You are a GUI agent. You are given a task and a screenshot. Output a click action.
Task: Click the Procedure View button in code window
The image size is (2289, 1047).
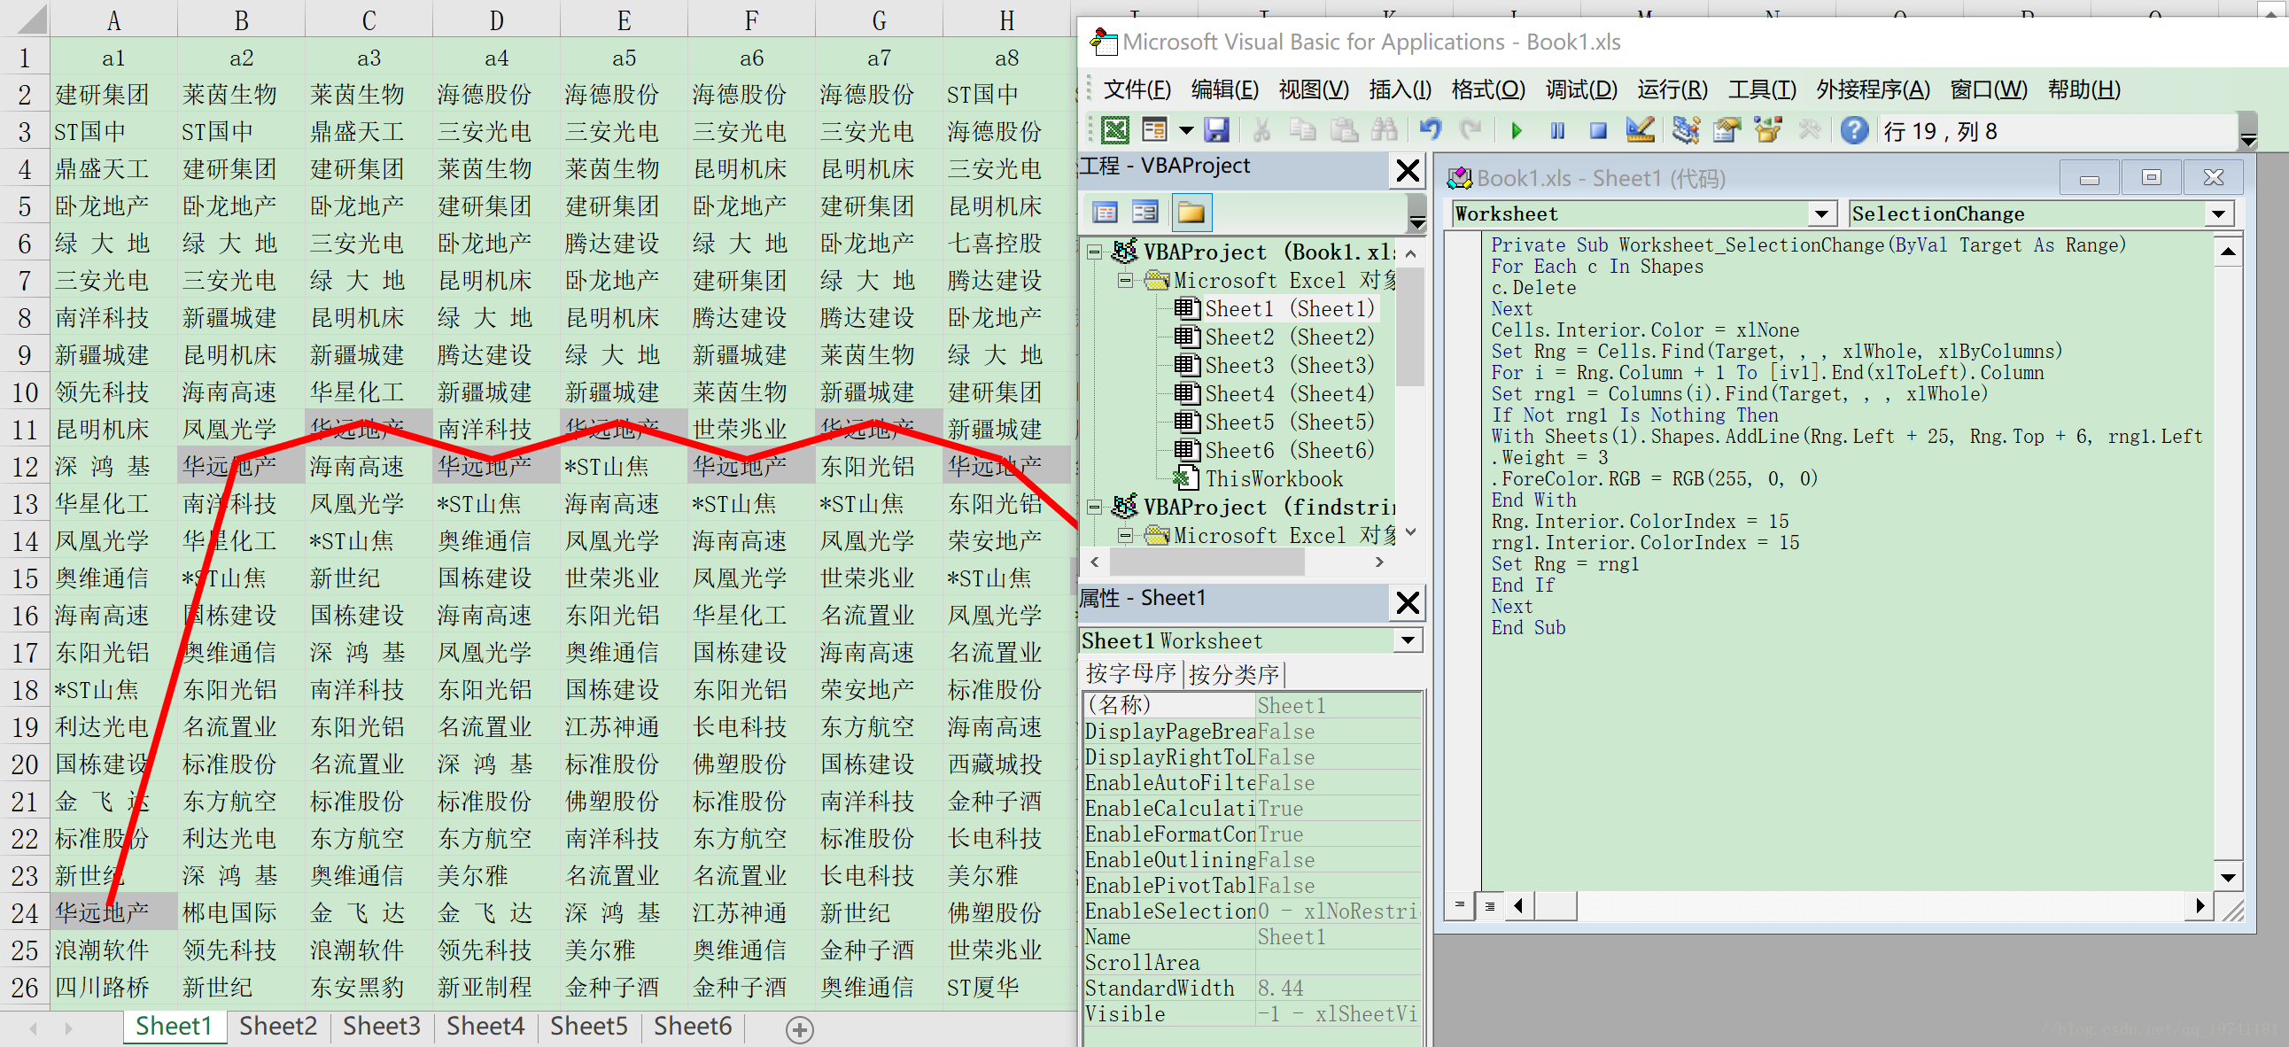point(1458,905)
